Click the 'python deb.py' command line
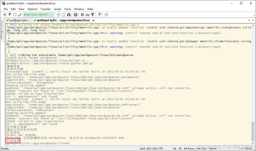Viewport: 256px width, 151px height. pyautogui.click(x=50, y=63)
